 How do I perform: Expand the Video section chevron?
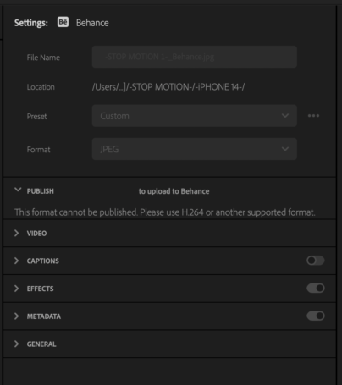(x=17, y=233)
